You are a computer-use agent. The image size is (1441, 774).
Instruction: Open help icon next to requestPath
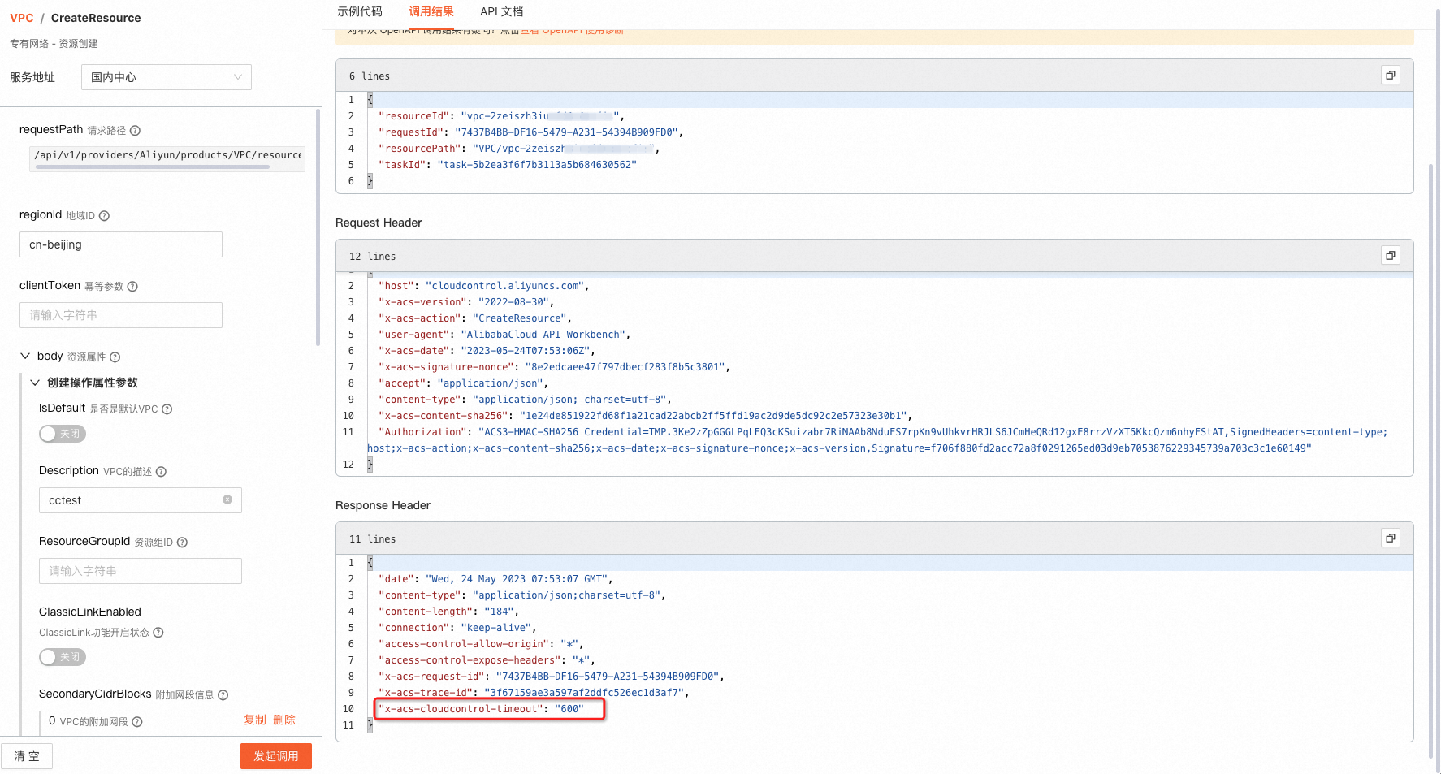point(135,131)
